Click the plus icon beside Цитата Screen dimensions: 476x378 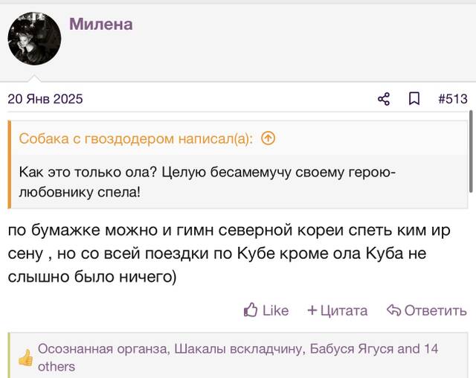(312, 310)
